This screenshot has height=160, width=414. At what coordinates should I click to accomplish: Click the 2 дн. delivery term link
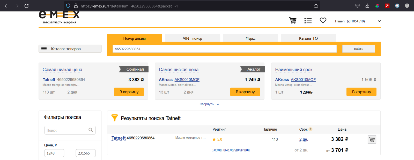[304, 139]
